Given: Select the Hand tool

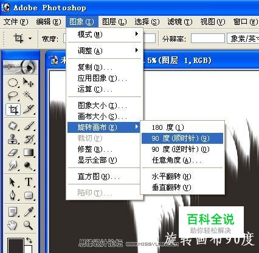Looking at the screenshot, I should click(x=13, y=225).
